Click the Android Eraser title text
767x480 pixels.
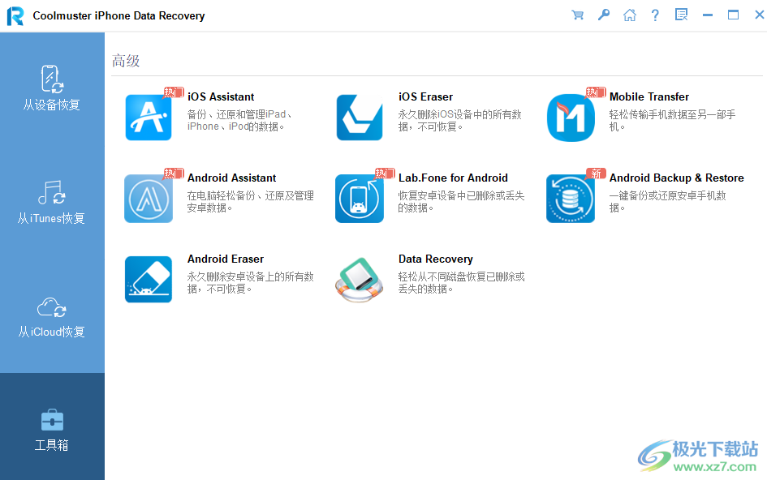pyautogui.click(x=226, y=259)
